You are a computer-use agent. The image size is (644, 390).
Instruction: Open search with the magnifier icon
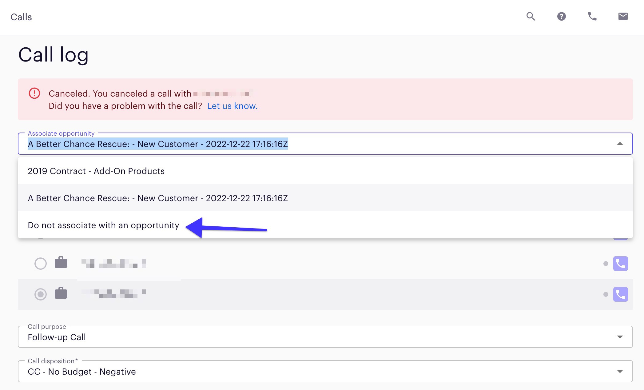click(x=531, y=16)
